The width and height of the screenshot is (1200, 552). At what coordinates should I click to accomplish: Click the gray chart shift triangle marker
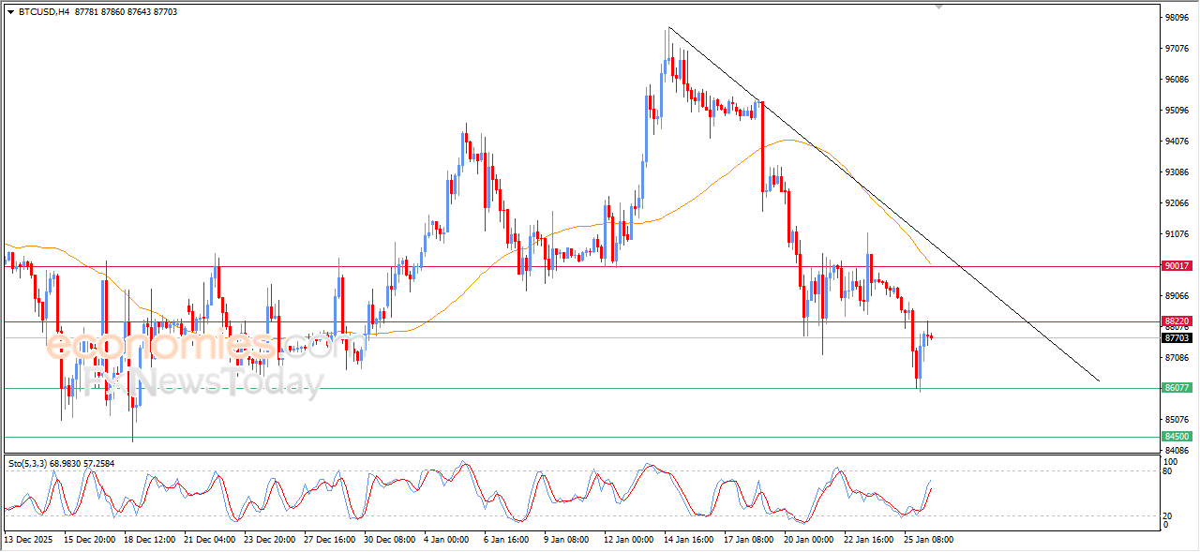click(938, 7)
